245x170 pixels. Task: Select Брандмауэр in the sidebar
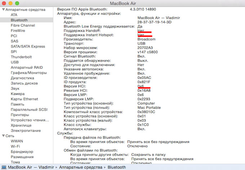(x=22, y=152)
